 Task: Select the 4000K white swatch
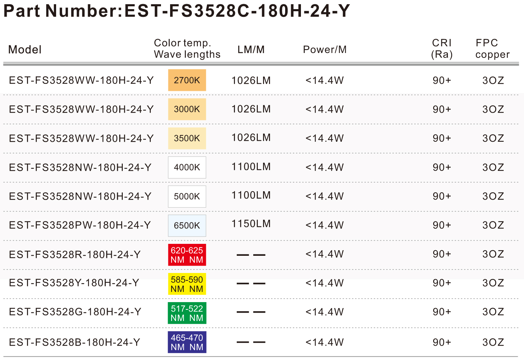point(187,167)
